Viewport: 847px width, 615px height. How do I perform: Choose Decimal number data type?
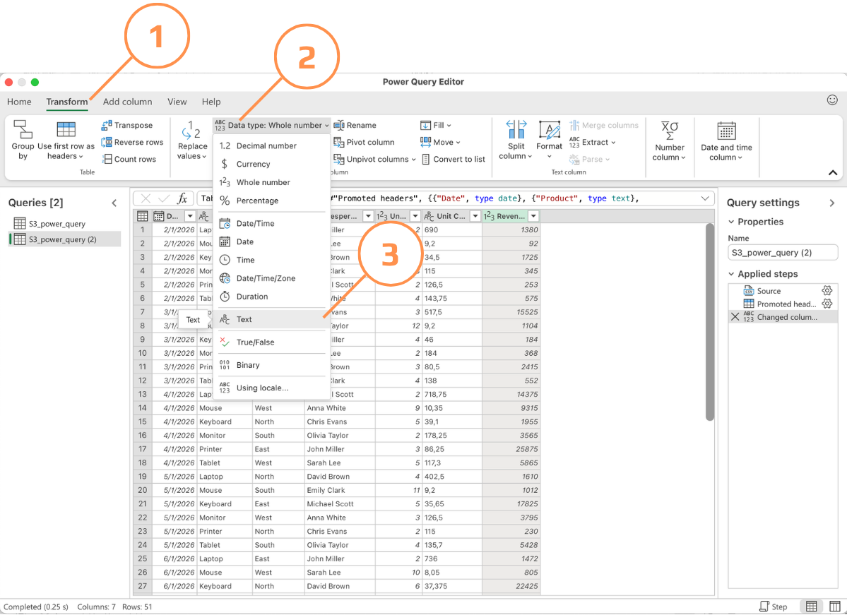272,145
